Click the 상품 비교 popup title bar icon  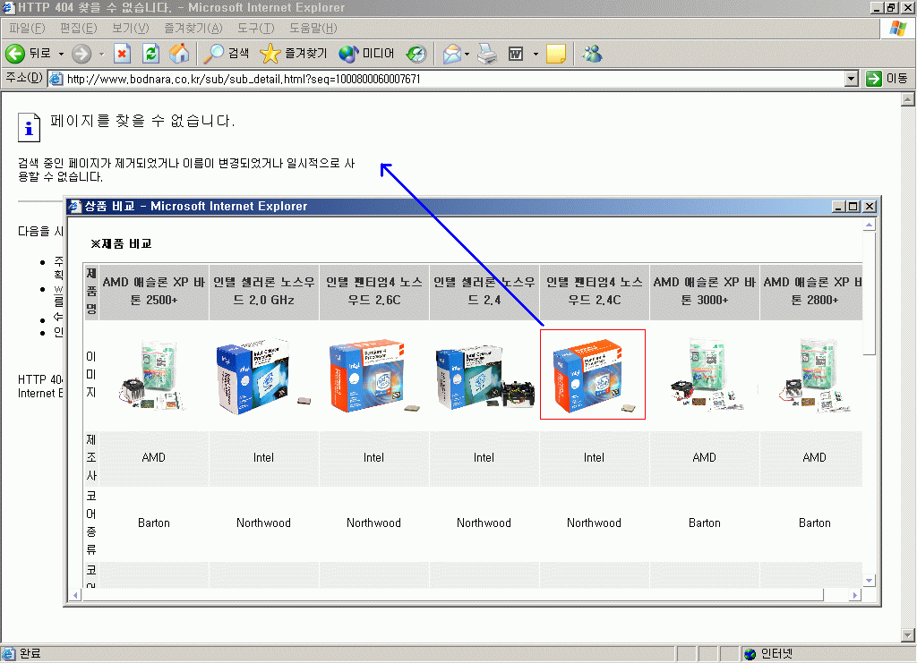75,206
